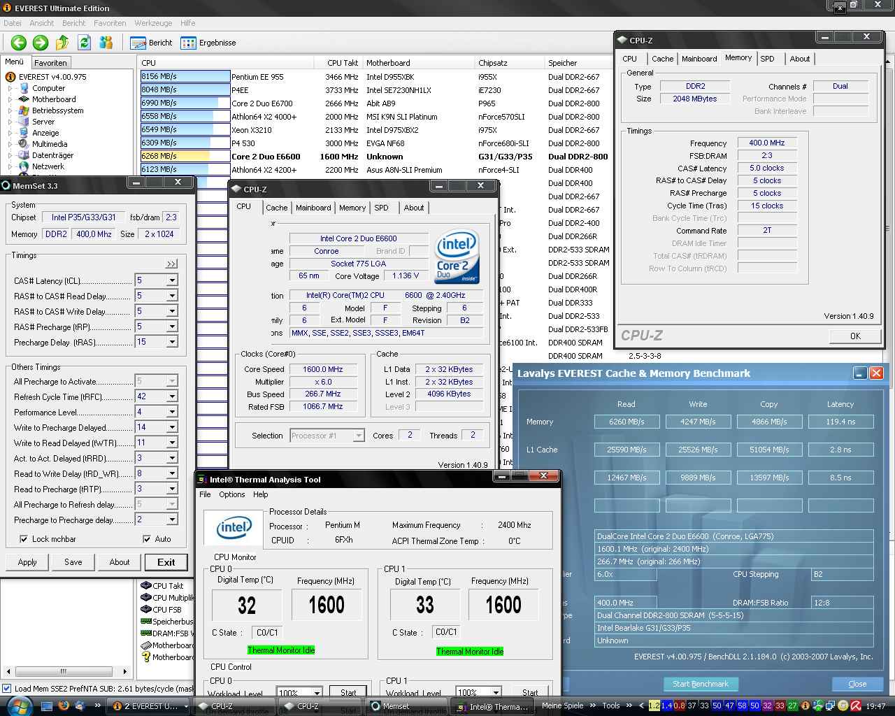Open the Bericht report toolbar button
This screenshot has height=716, width=895.
[152, 43]
